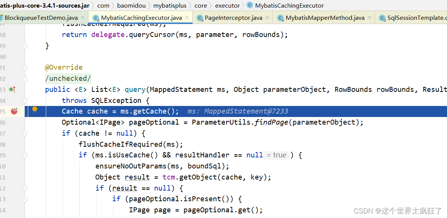This screenshot has height=218, width=447.
Task: Click 'flushCacheIfRequired(ms);' inside cache block
Action: click(x=131, y=144)
